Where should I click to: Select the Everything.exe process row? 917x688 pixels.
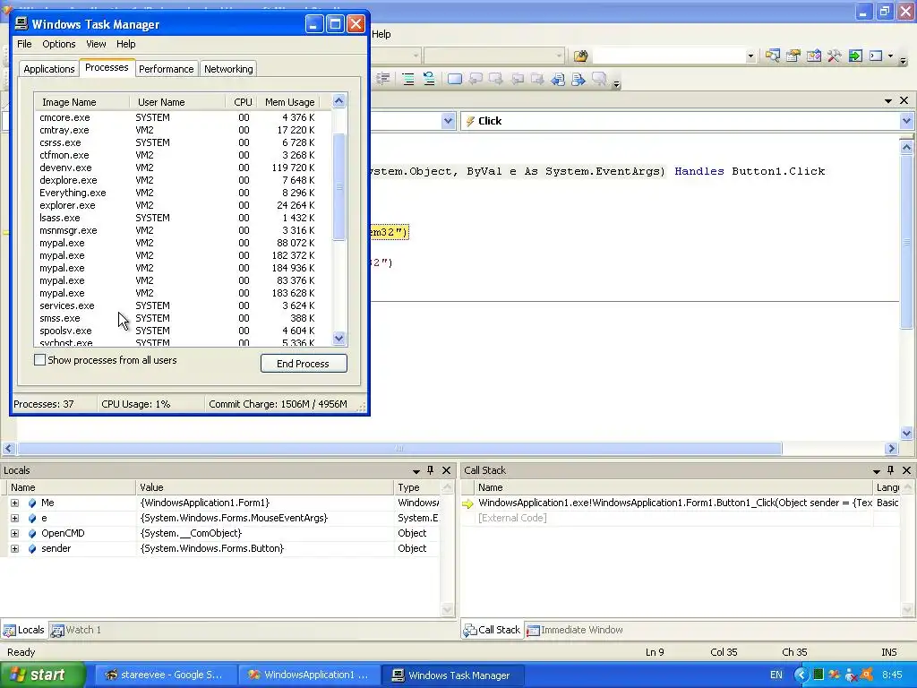tap(183, 193)
